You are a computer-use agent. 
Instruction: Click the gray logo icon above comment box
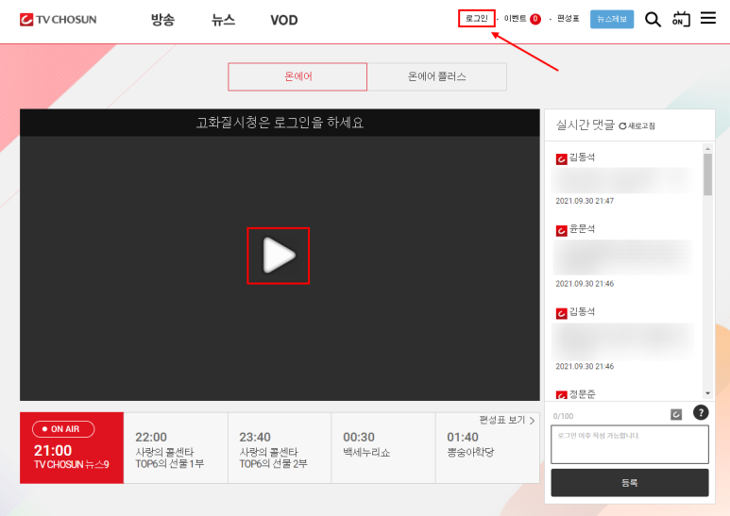676,414
